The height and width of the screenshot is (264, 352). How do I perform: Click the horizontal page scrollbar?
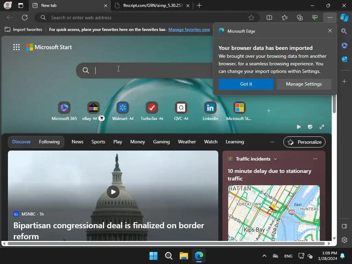[x=166, y=243]
